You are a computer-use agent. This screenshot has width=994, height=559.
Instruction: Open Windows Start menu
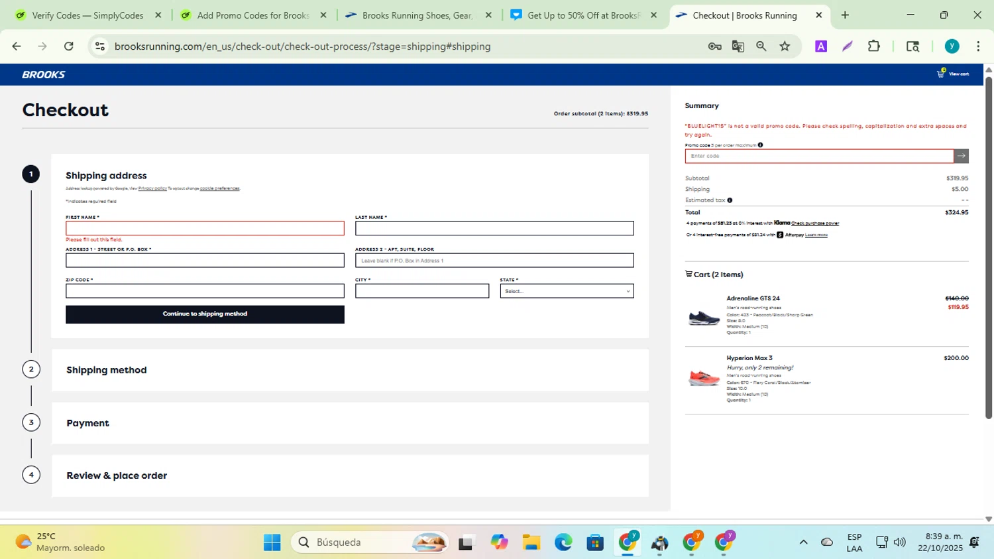pyautogui.click(x=272, y=542)
